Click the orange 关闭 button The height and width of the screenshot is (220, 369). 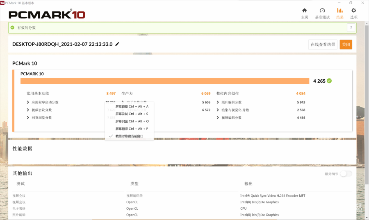point(346,45)
